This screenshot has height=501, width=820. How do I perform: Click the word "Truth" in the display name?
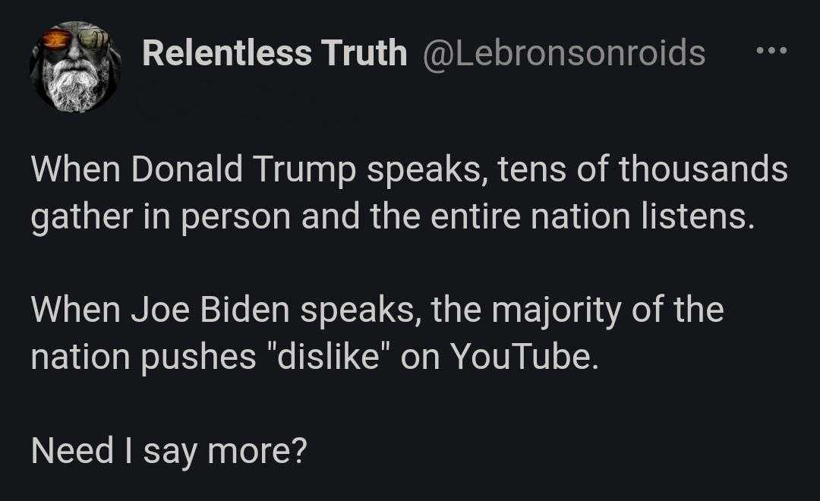pos(364,53)
